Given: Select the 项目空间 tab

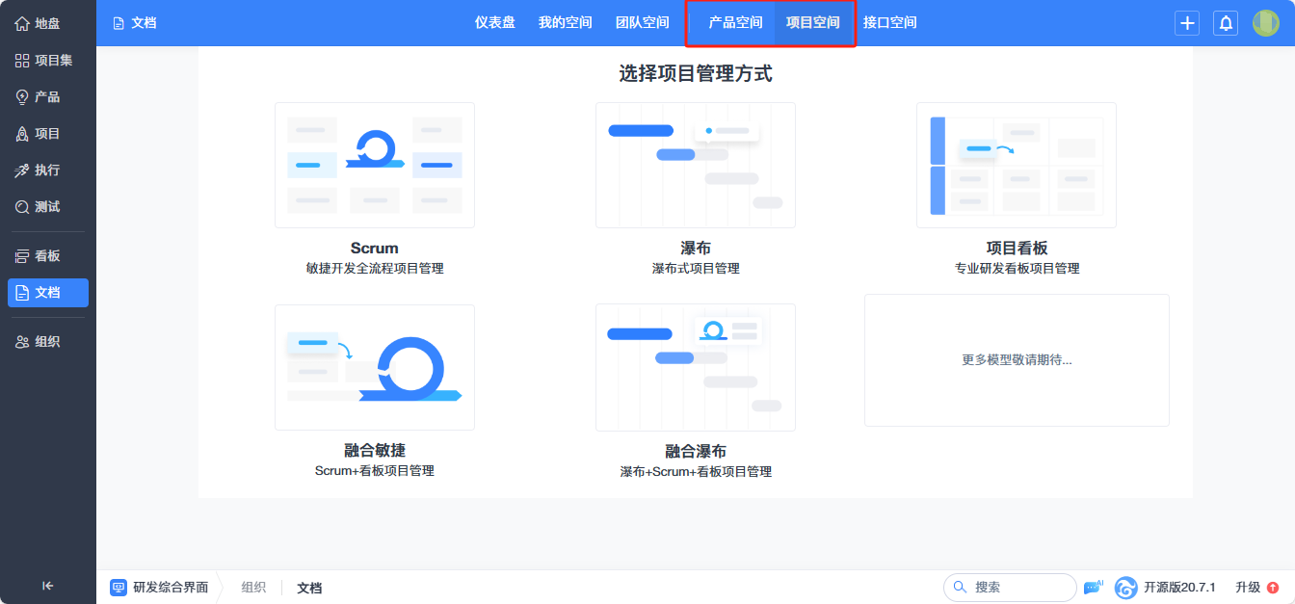Looking at the screenshot, I should 813,23.
